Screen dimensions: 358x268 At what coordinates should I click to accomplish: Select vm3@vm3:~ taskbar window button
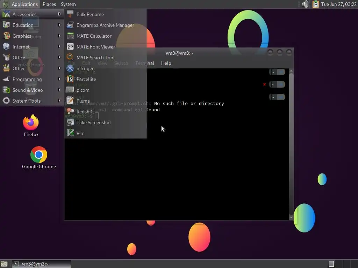[x=41, y=264]
